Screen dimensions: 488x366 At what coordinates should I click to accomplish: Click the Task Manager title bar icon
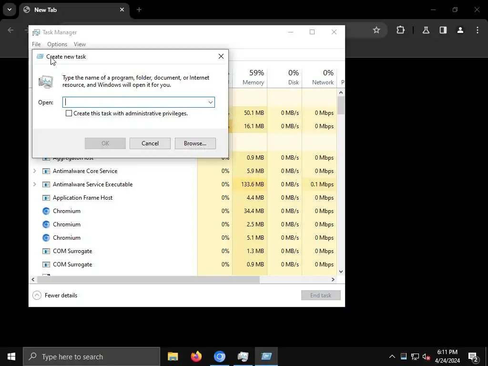coord(36,32)
